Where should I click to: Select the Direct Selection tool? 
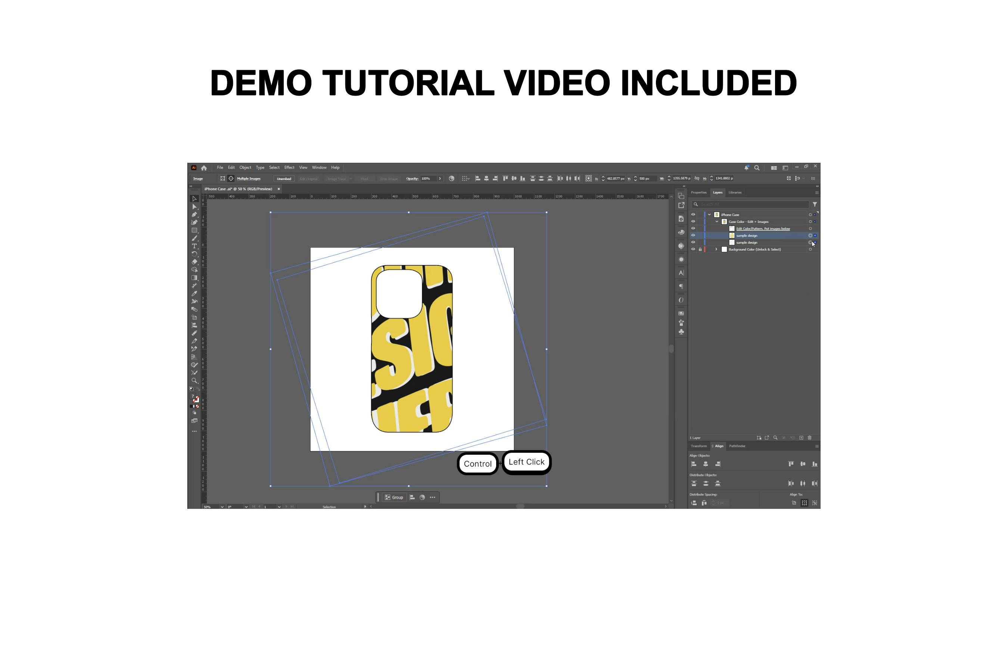tap(194, 206)
